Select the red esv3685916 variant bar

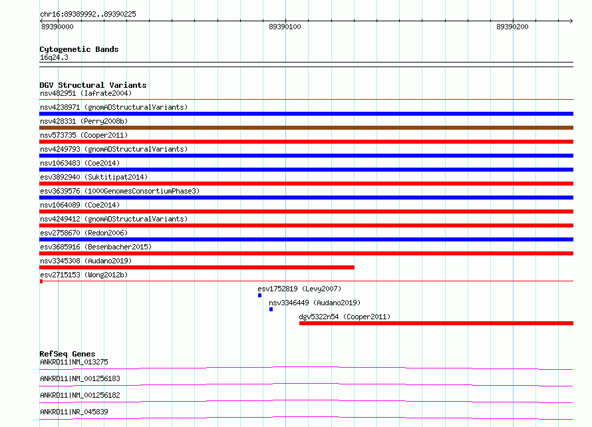[x=306, y=253]
